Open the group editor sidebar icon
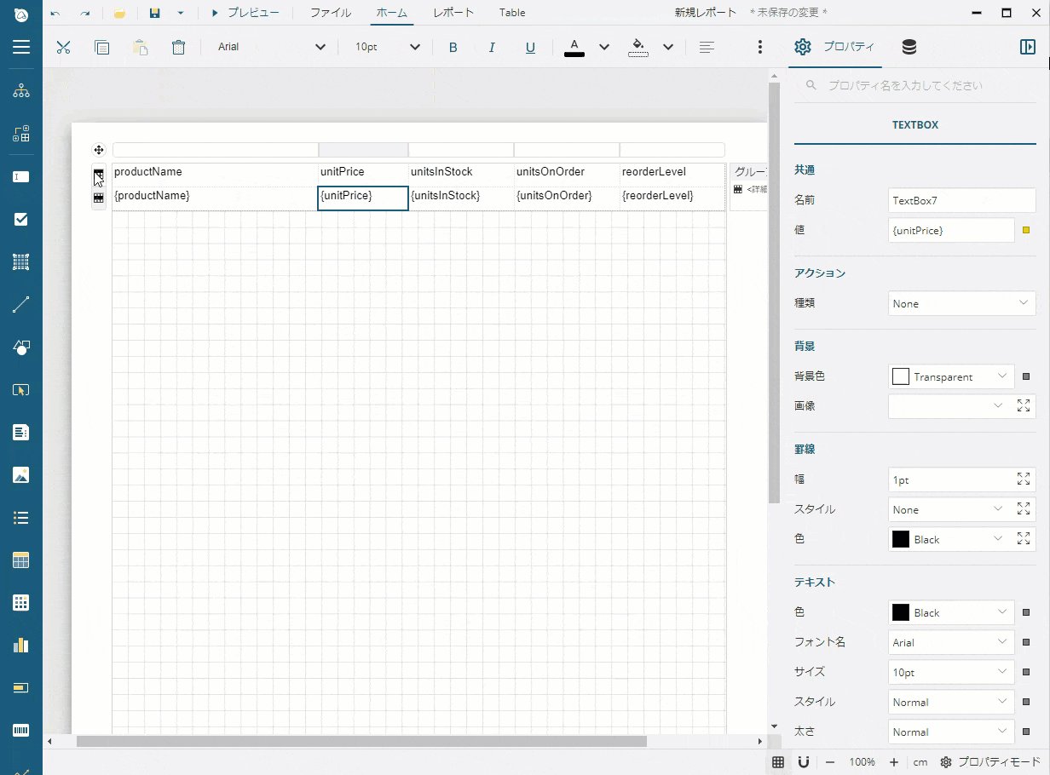This screenshot has width=1050, height=775. click(21, 134)
